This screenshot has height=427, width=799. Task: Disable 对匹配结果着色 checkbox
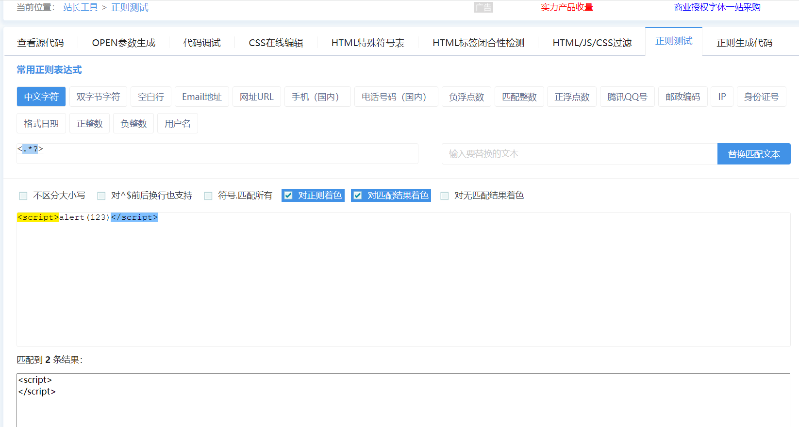(358, 196)
